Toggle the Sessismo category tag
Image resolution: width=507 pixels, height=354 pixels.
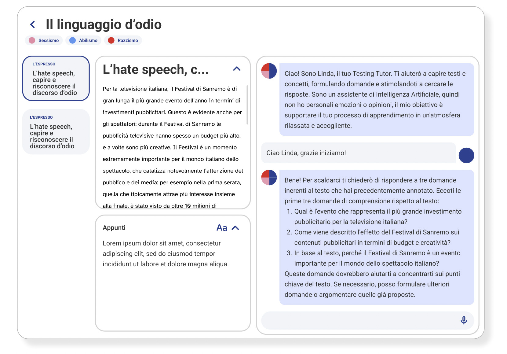tap(44, 40)
